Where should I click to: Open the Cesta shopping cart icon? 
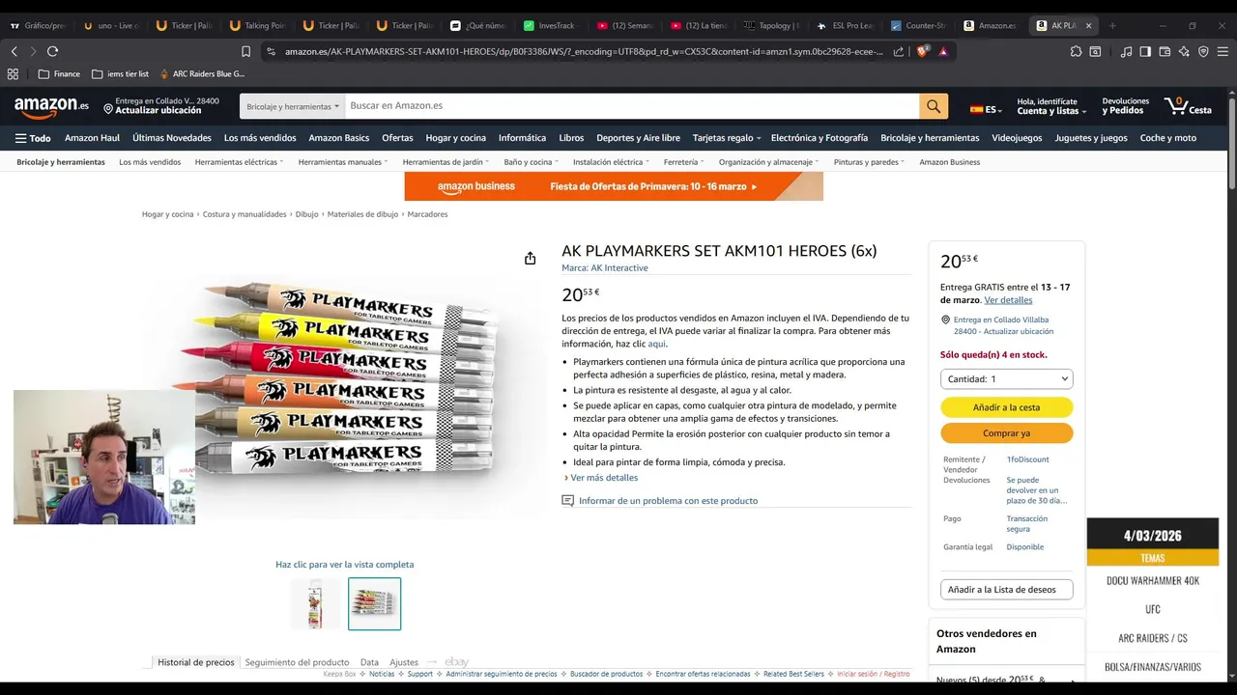click(x=1188, y=106)
